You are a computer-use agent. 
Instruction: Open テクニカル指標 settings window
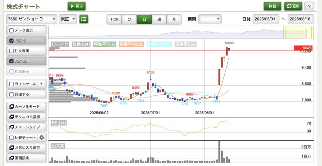tap(27, 117)
